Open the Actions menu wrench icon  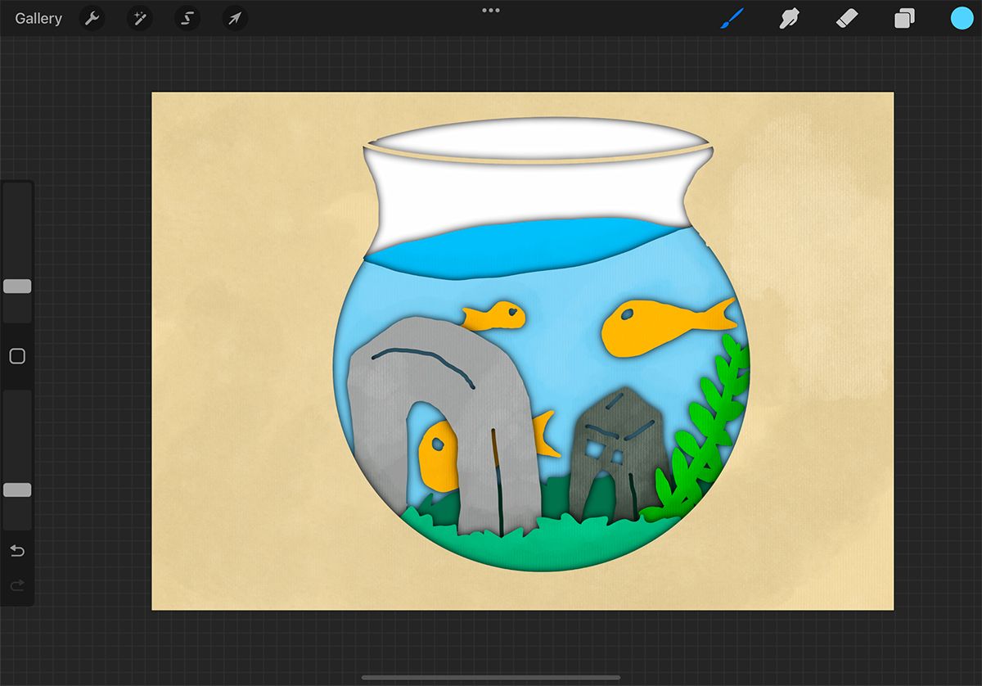tap(91, 18)
